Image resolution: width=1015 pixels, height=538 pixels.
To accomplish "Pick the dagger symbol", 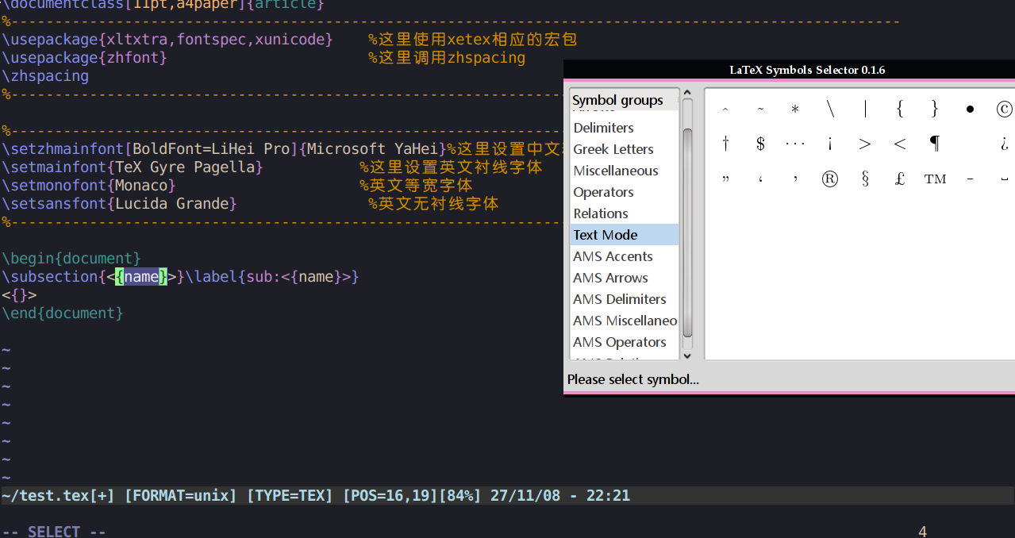I will 725,144.
